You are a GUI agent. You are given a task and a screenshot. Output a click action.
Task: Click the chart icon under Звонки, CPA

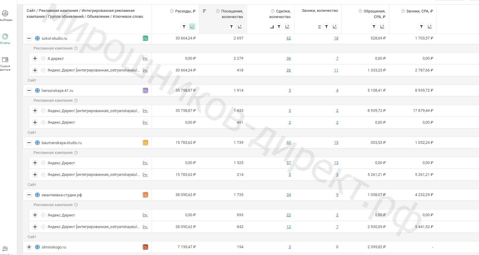(x=429, y=27)
